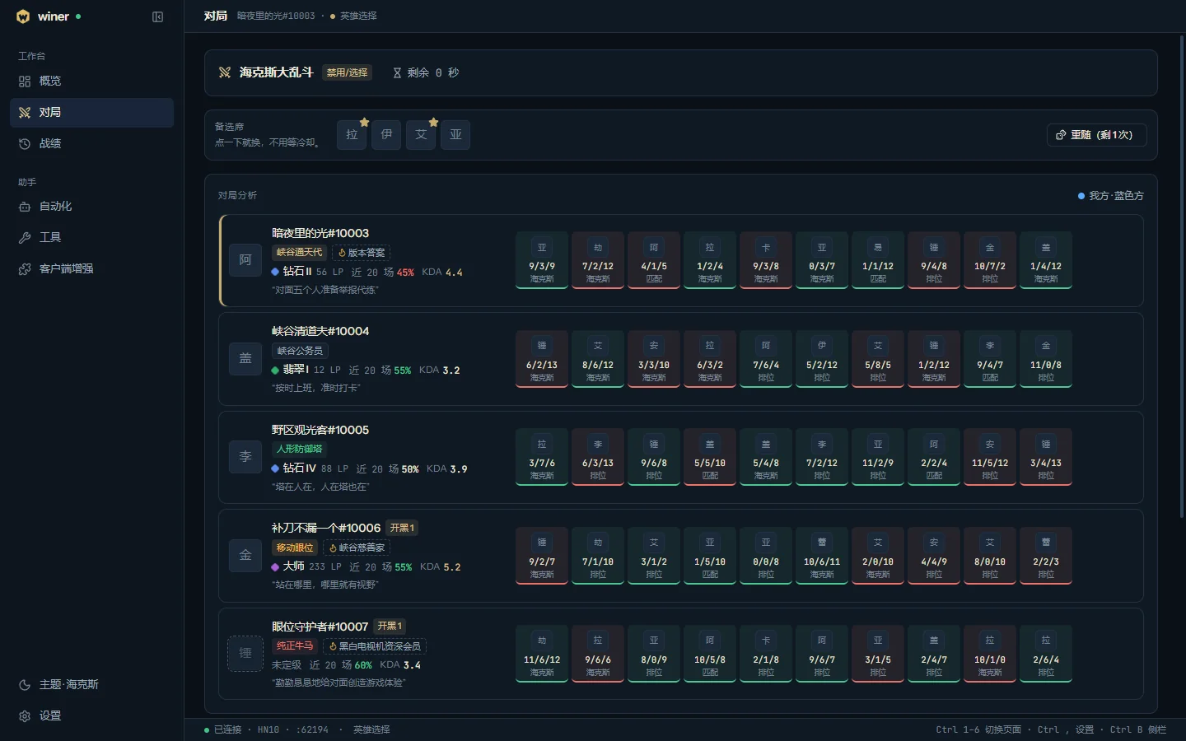This screenshot has height=741, width=1186.
Task: Click the 设置 gear icon
Action: pyautogui.click(x=25, y=716)
